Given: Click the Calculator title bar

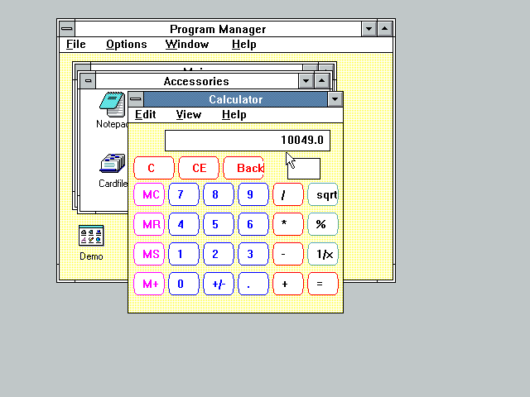Looking at the screenshot, I should [235, 99].
